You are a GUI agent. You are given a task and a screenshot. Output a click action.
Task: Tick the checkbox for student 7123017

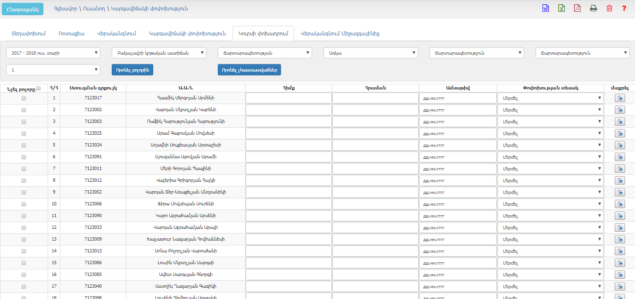pos(24,98)
